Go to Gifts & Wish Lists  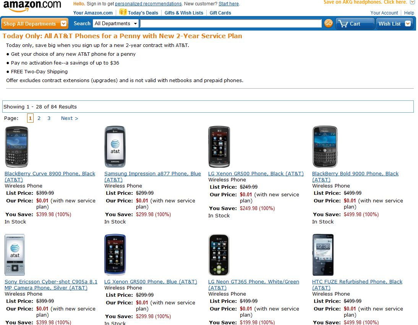pyautogui.click(x=184, y=13)
